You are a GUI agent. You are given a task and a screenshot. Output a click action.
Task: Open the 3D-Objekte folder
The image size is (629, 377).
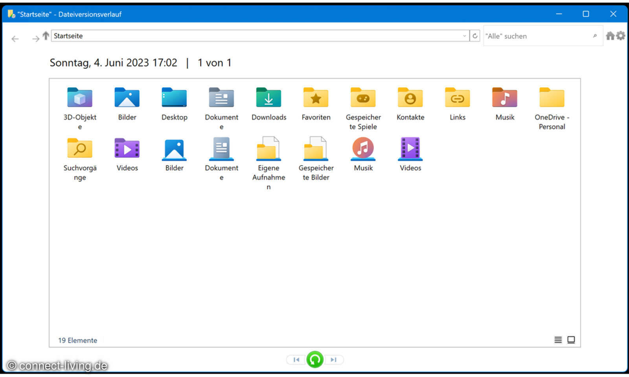[x=79, y=98]
